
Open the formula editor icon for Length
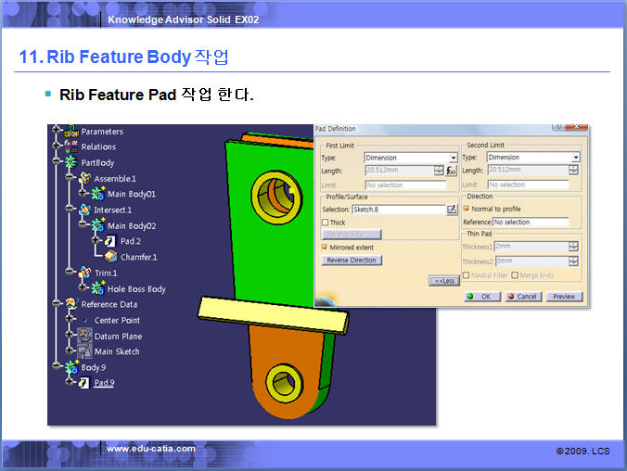click(x=452, y=171)
